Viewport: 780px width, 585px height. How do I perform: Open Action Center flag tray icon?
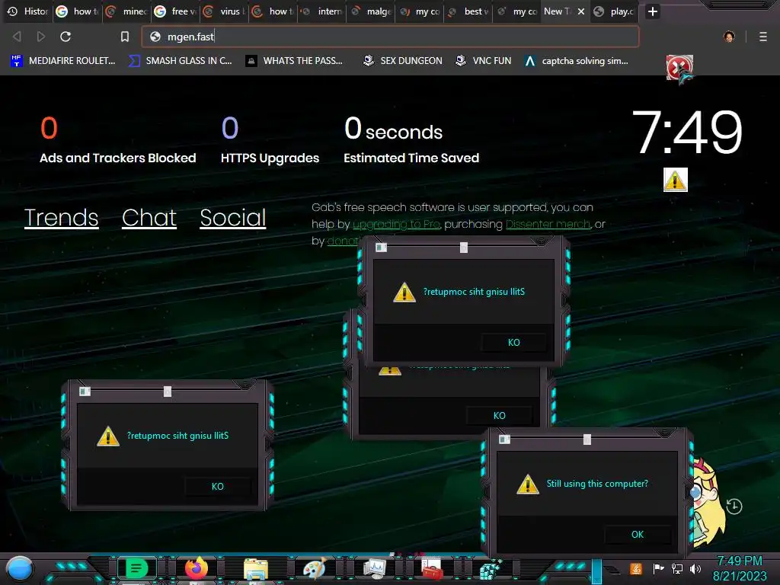click(658, 568)
